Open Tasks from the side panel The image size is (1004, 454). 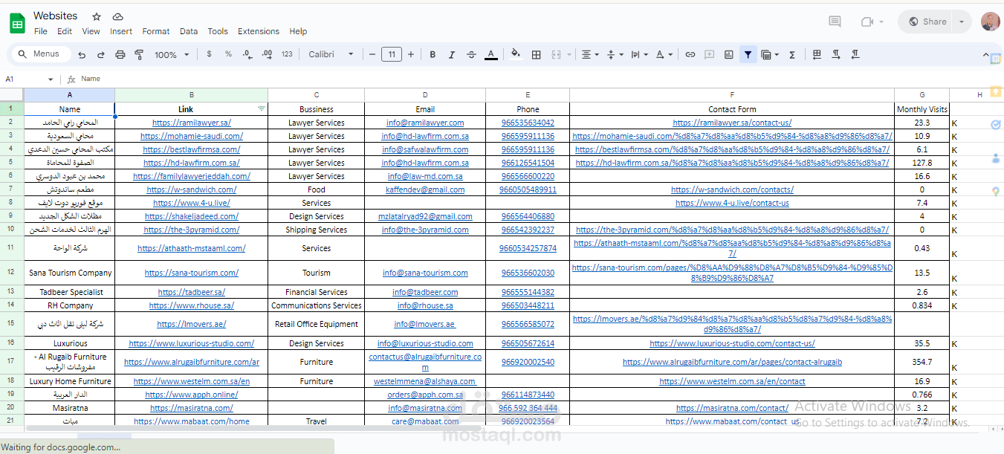(x=996, y=124)
